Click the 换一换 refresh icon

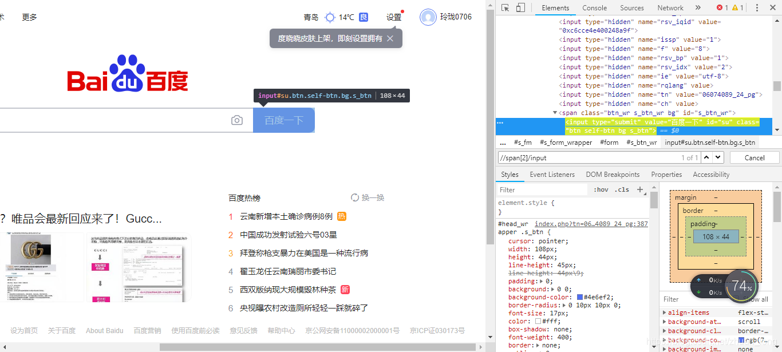tap(355, 197)
